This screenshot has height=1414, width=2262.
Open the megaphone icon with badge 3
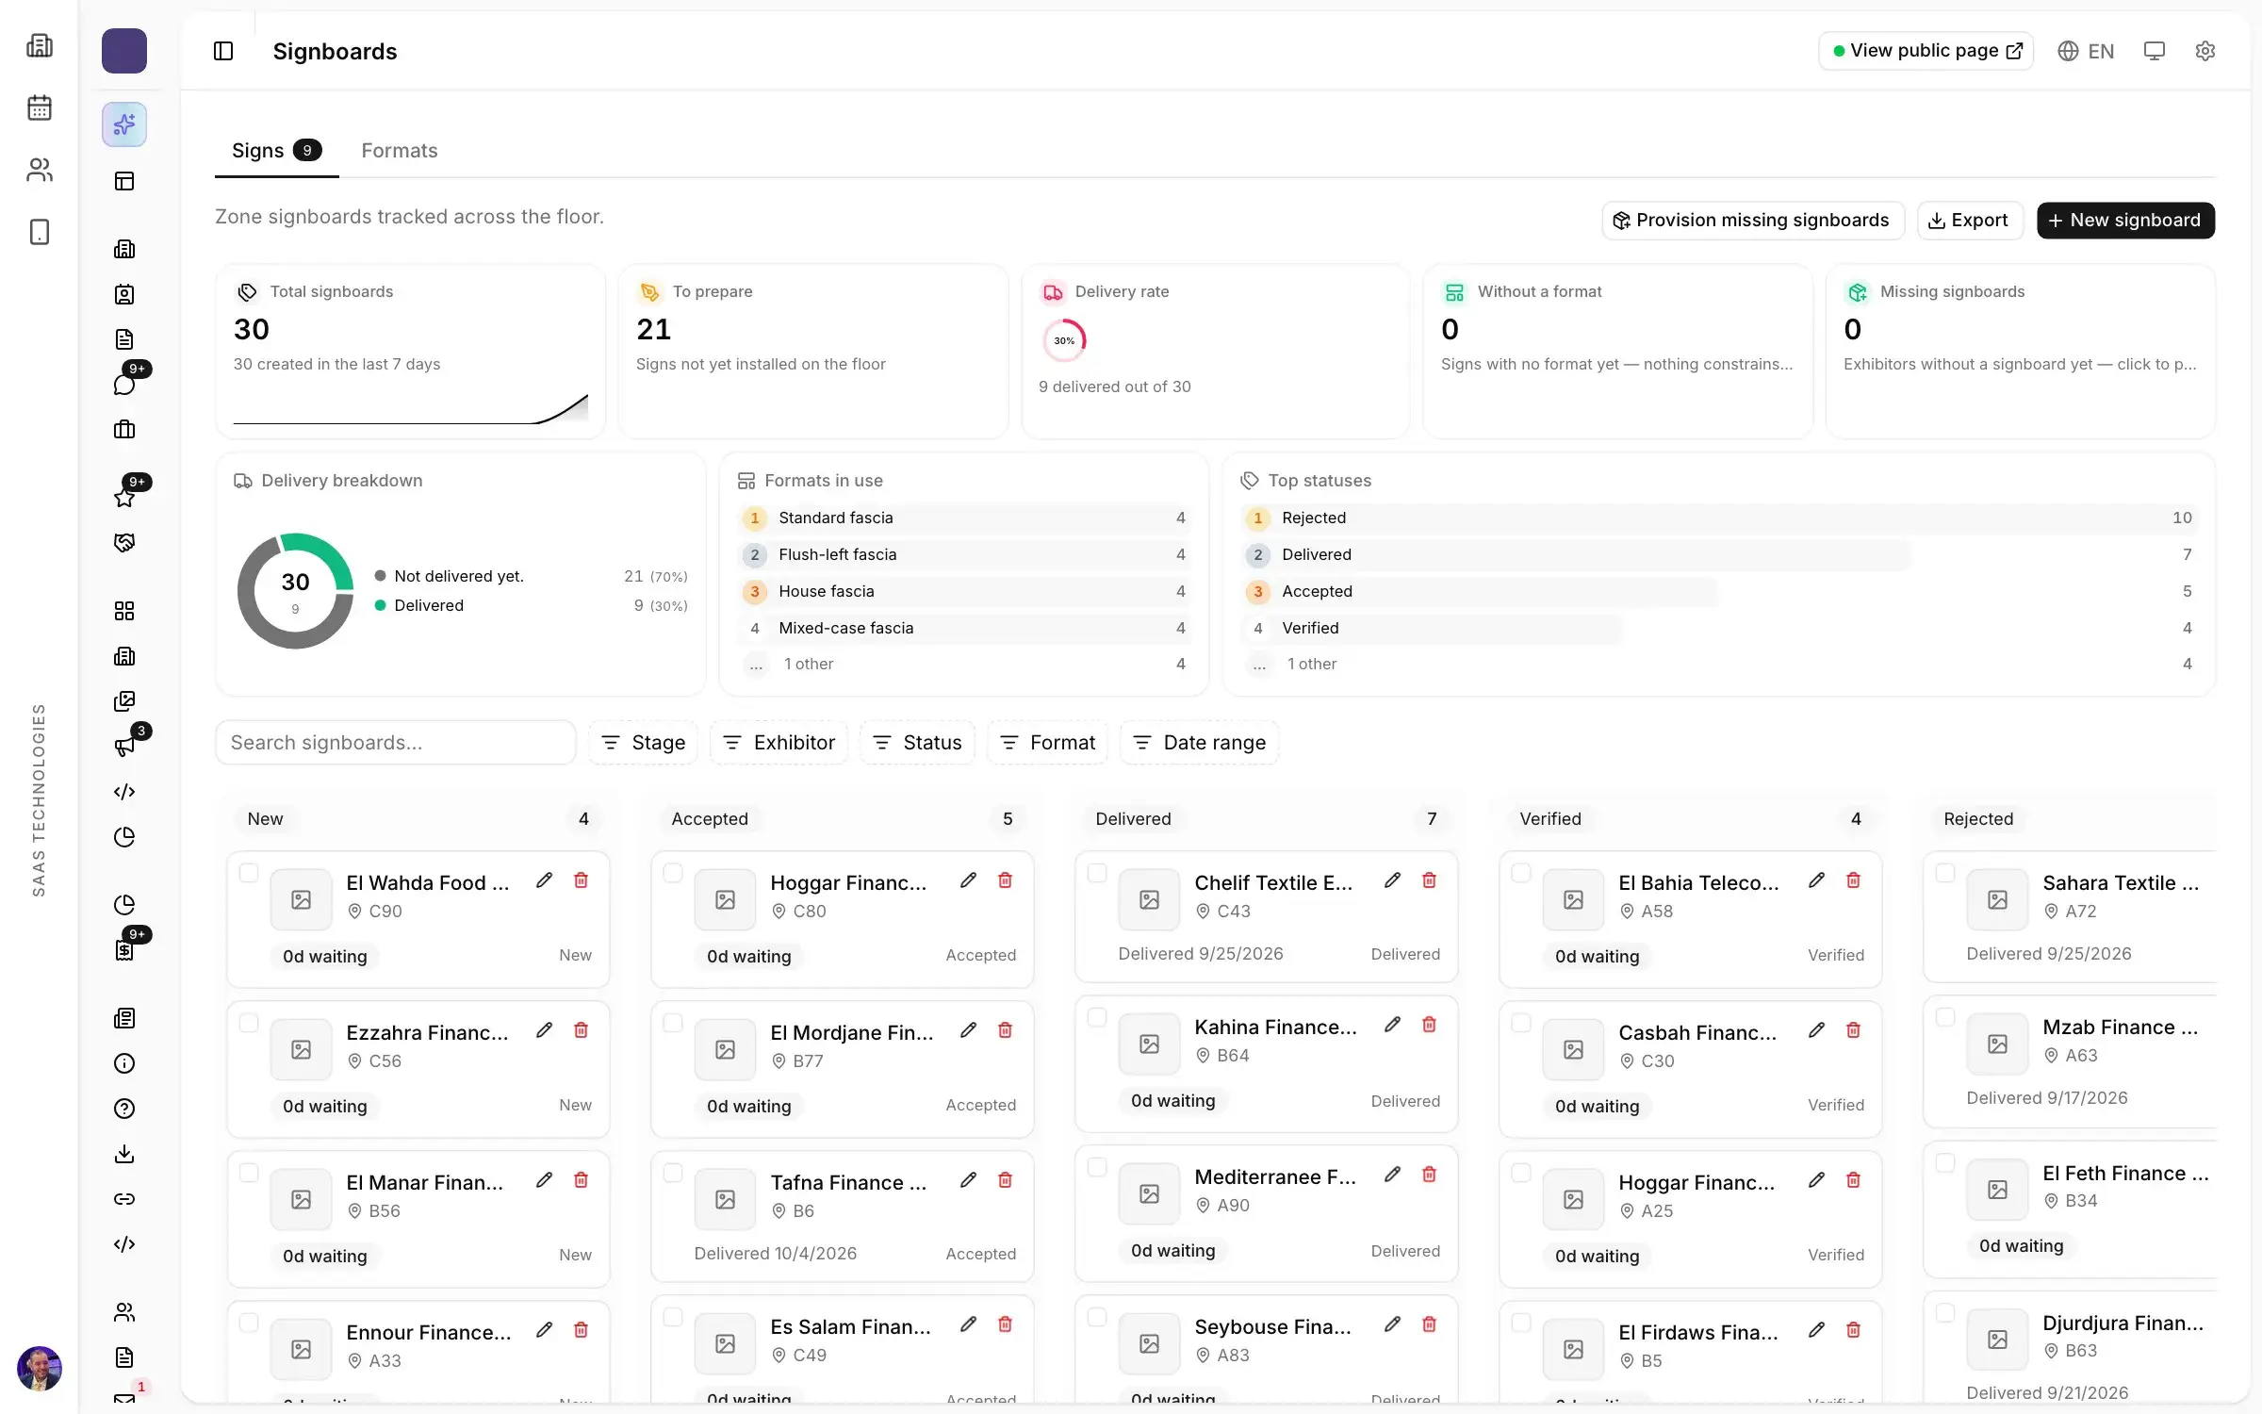124,747
